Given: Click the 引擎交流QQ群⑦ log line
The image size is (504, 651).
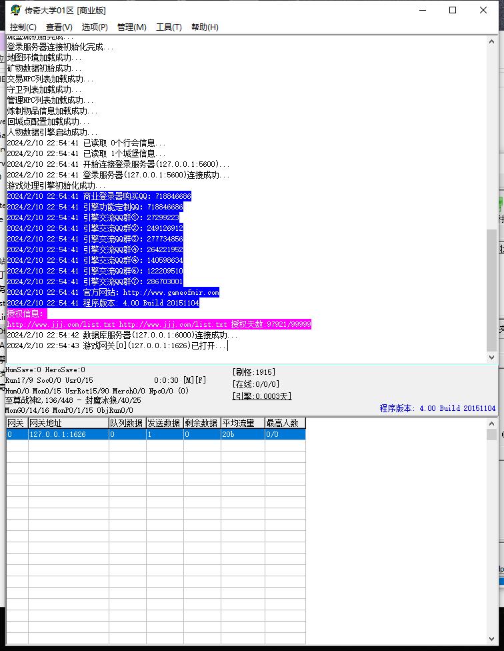Looking at the screenshot, I should tap(95, 281).
